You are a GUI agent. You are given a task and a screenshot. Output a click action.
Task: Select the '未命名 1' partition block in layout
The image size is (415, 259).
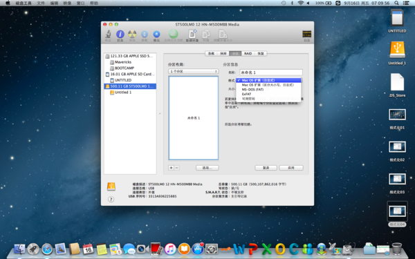click(194, 118)
